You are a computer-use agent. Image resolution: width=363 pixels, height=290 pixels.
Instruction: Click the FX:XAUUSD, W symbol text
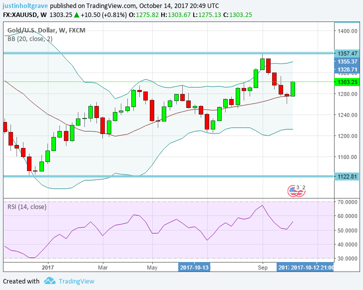(25, 15)
